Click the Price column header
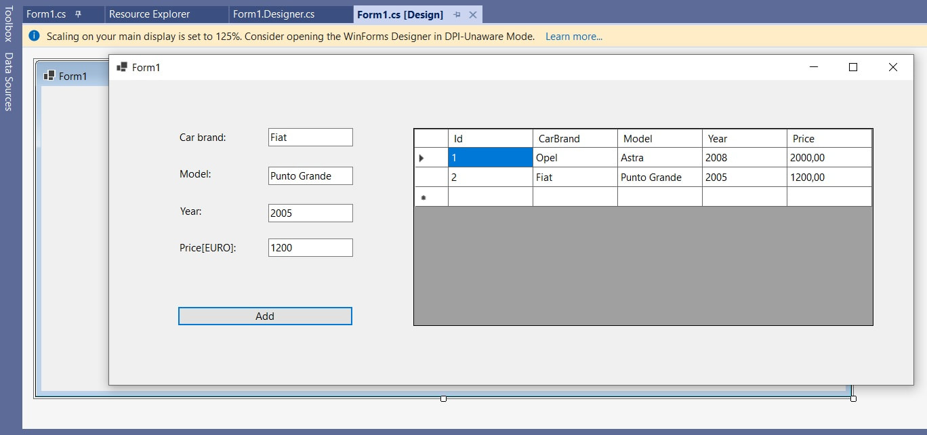Viewport: 927px width, 435px height. pos(829,139)
